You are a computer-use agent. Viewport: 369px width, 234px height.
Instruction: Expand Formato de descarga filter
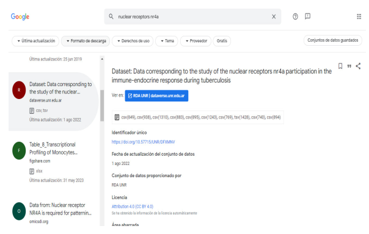(86, 41)
